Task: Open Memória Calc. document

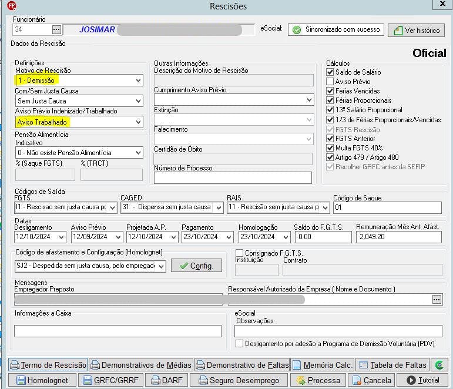Action: (x=322, y=365)
